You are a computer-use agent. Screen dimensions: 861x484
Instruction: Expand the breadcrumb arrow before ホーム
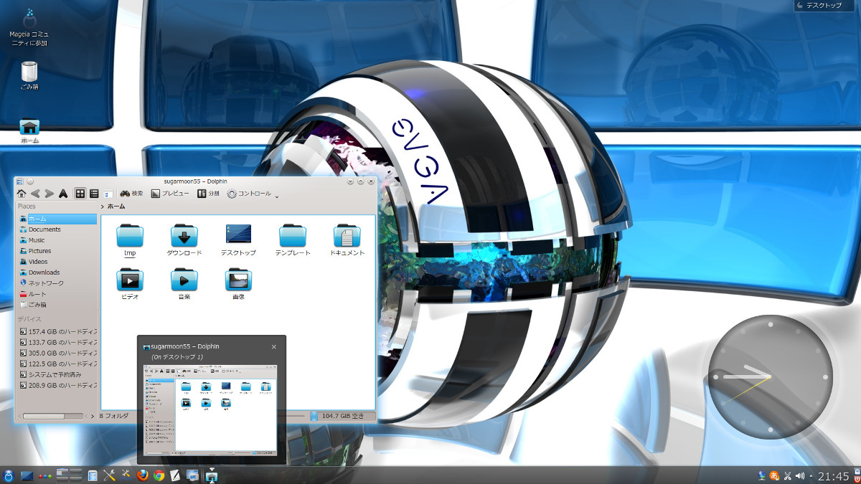103,207
